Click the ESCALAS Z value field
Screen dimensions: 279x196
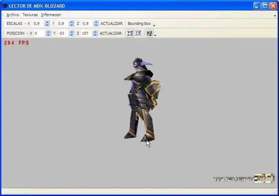pos(87,24)
